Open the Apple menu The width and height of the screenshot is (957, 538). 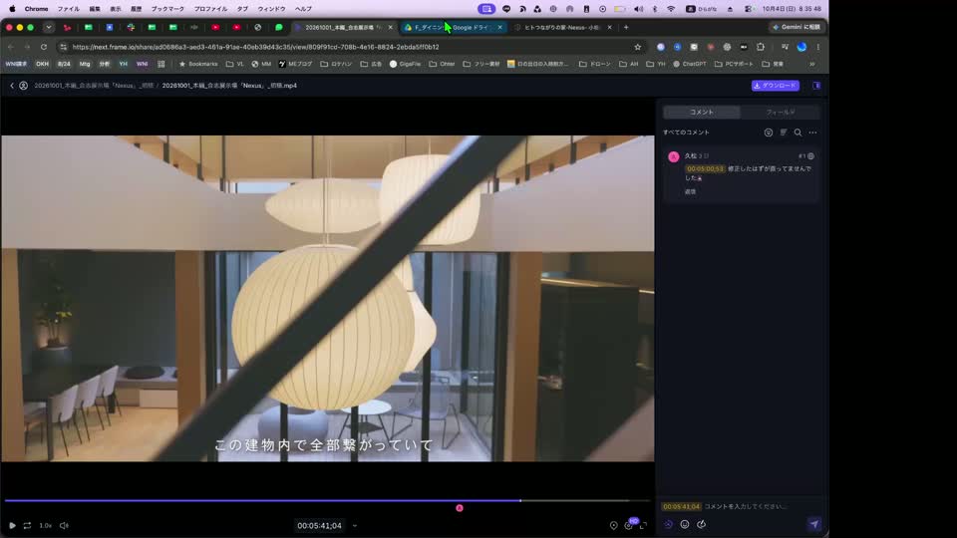[x=12, y=9]
